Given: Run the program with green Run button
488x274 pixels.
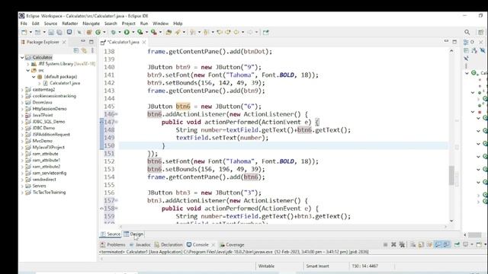Looking at the screenshot, I should pyautogui.click(x=127, y=32).
